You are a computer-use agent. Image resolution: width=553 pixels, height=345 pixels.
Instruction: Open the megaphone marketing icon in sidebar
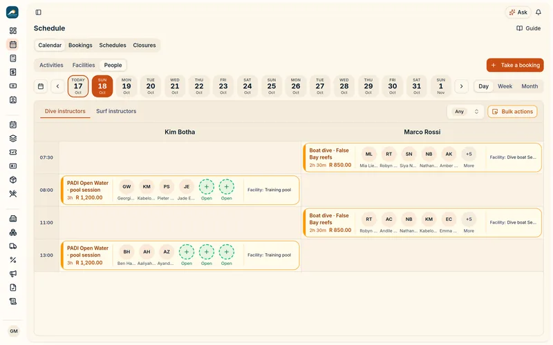13,274
